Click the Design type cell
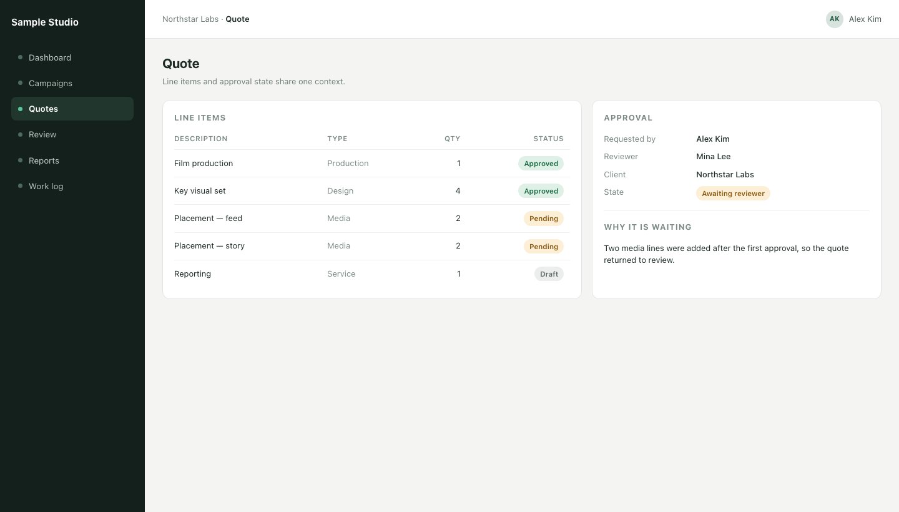The width and height of the screenshot is (899, 512). [340, 191]
